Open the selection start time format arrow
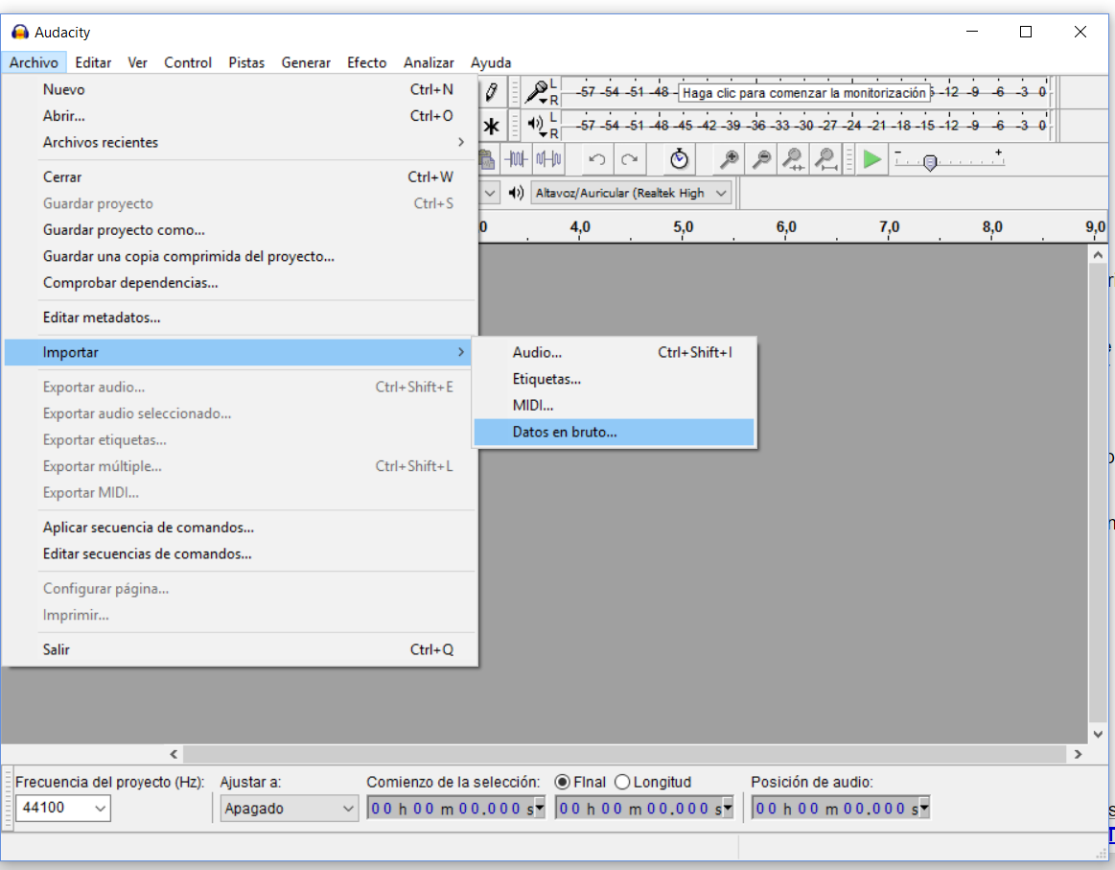Image resolution: width=1115 pixels, height=870 pixels. click(540, 808)
